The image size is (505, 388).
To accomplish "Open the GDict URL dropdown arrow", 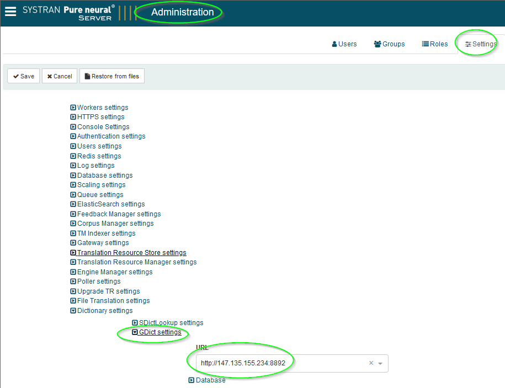I will 380,364.
